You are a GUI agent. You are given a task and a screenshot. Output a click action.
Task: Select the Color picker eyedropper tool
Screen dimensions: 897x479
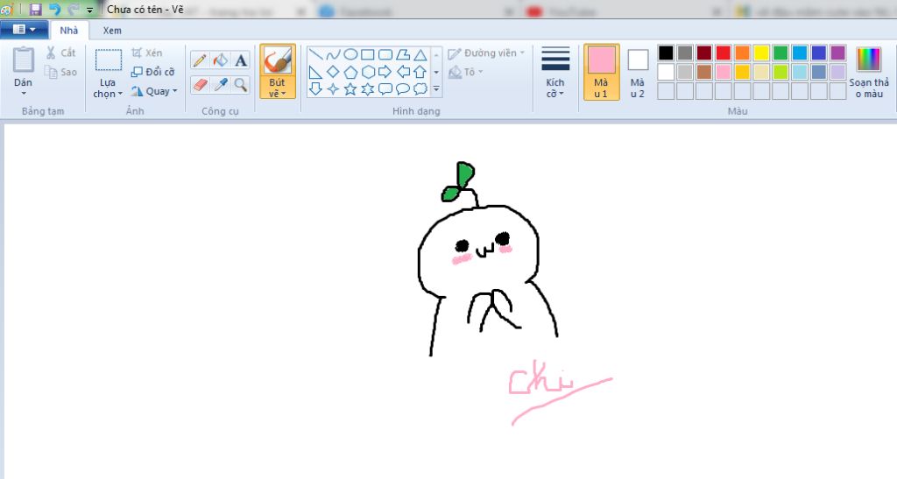pos(220,85)
